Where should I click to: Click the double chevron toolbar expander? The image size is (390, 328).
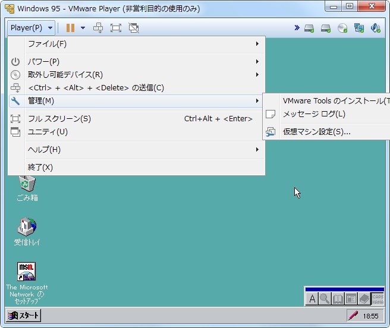(297, 27)
